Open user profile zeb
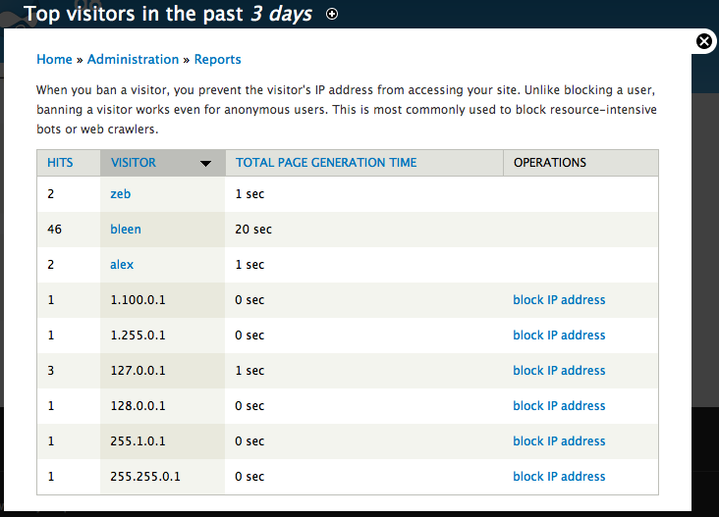 click(x=121, y=194)
